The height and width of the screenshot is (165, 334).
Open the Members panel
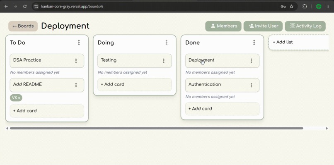[223, 26]
